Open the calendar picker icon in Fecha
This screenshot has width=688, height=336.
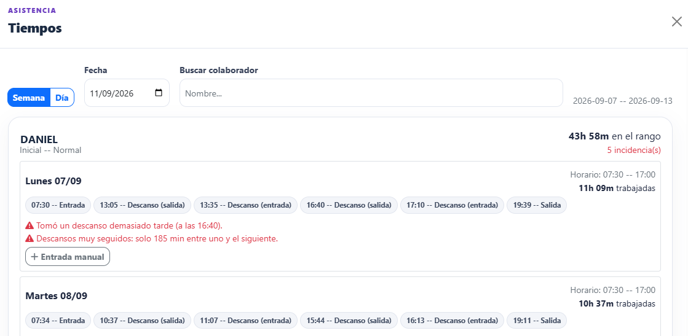pyautogui.click(x=159, y=93)
